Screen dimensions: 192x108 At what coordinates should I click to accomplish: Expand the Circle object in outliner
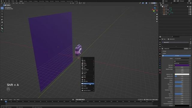tap(163, 8)
